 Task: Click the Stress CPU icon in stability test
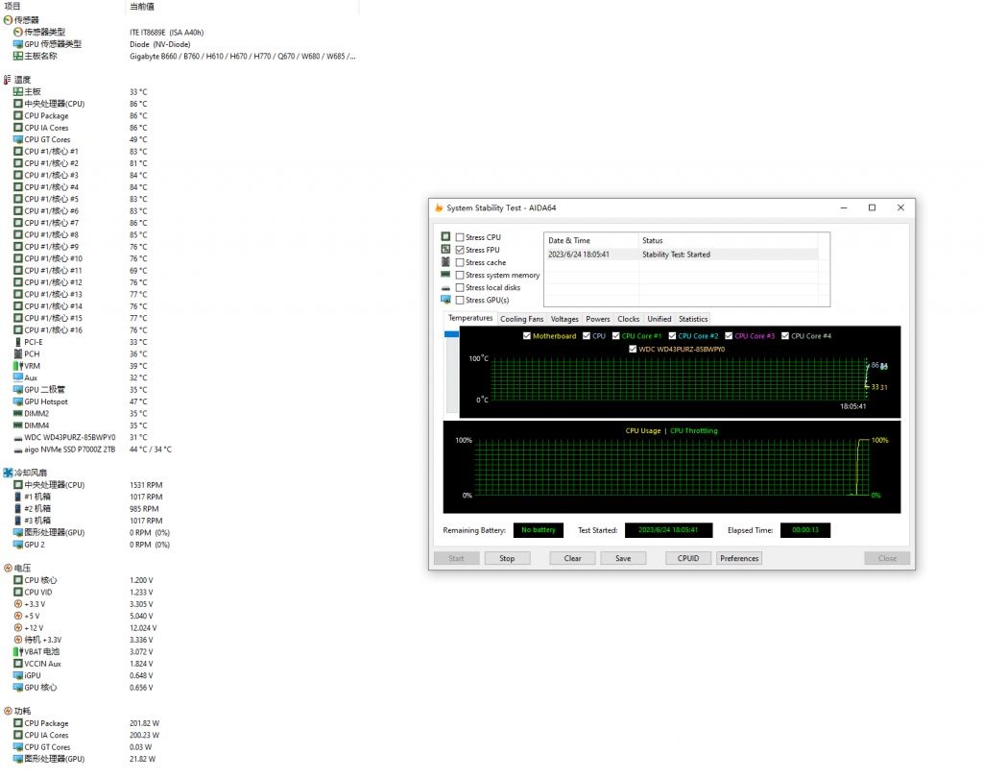[x=444, y=237]
